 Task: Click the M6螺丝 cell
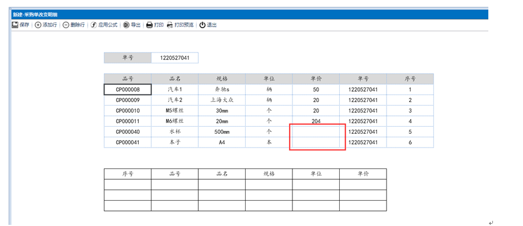[x=175, y=121]
